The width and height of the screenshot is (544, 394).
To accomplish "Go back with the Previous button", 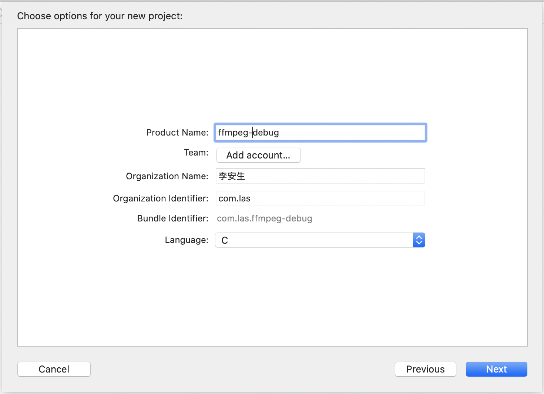I will (x=425, y=369).
